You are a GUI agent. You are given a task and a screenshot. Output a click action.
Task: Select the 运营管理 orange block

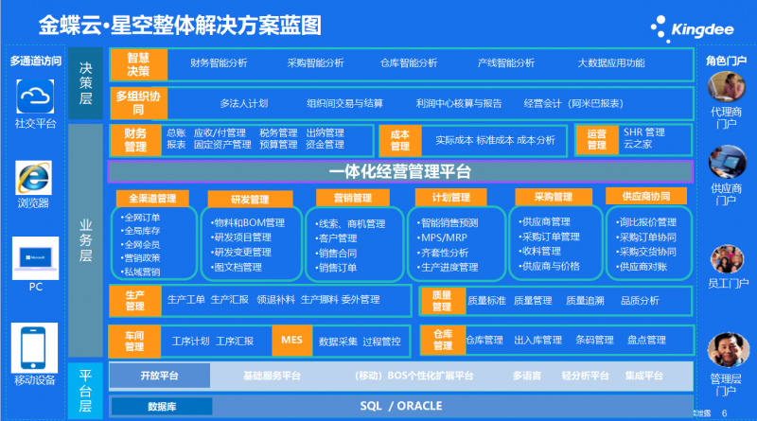pyautogui.click(x=597, y=139)
